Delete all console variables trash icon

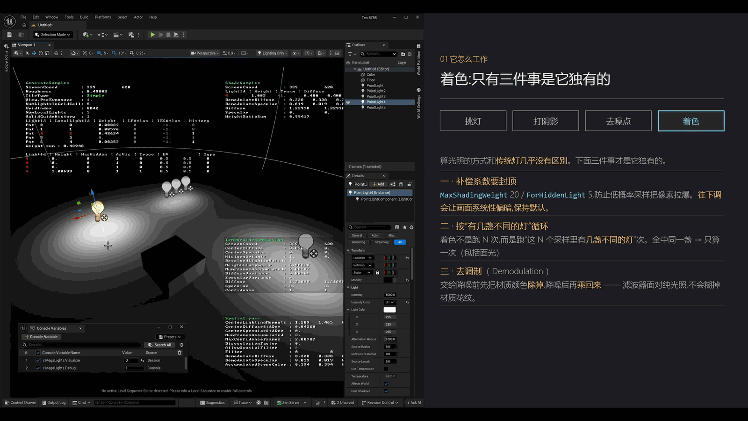coord(180,353)
